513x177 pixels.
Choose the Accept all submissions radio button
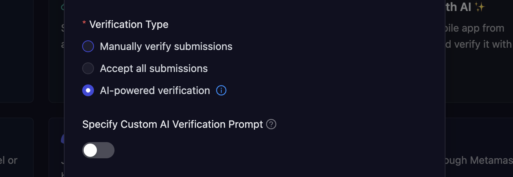pyautogui.click(x=88, y=69)
